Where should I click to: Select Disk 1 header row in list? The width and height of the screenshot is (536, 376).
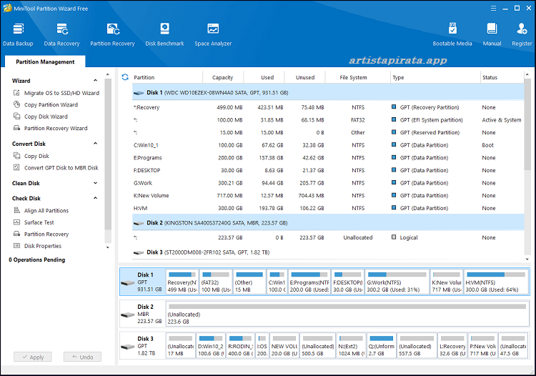(328, 93)
